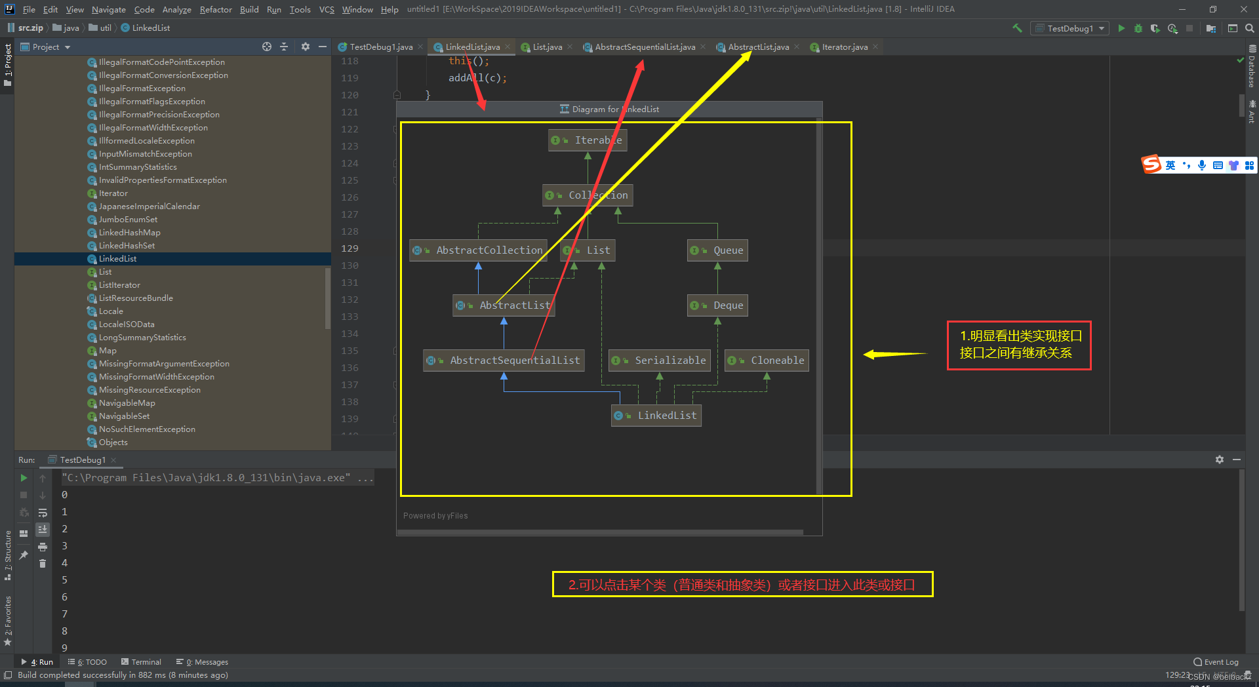The image size is (1259, 687).
Task: Toggle the 1: Project side tool window
Action: click(7, 66)
